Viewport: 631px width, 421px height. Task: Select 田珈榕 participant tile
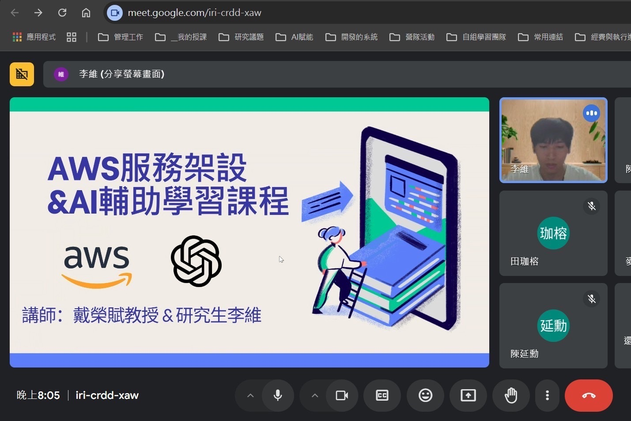tap(553, 233)
